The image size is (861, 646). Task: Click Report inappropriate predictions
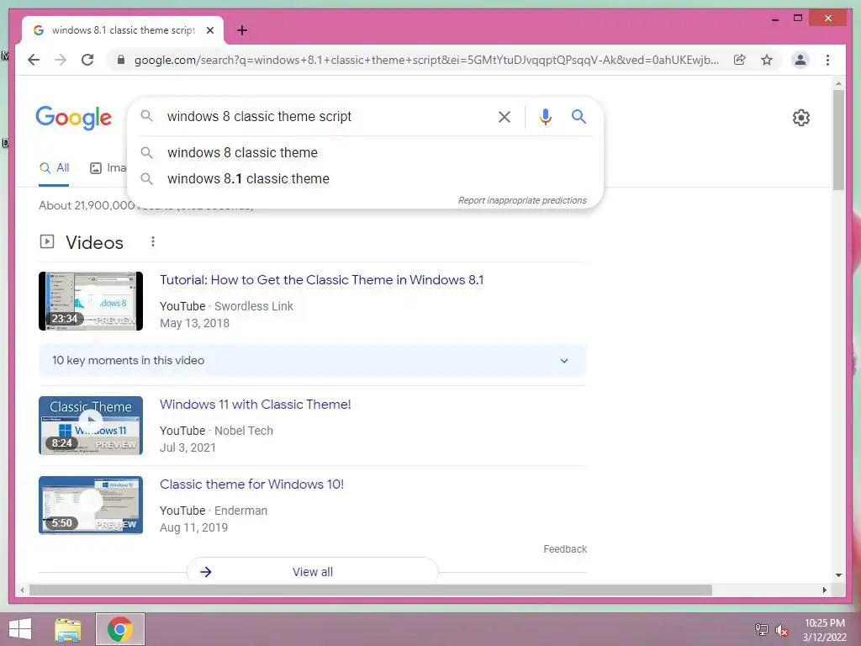coord(522,200)
